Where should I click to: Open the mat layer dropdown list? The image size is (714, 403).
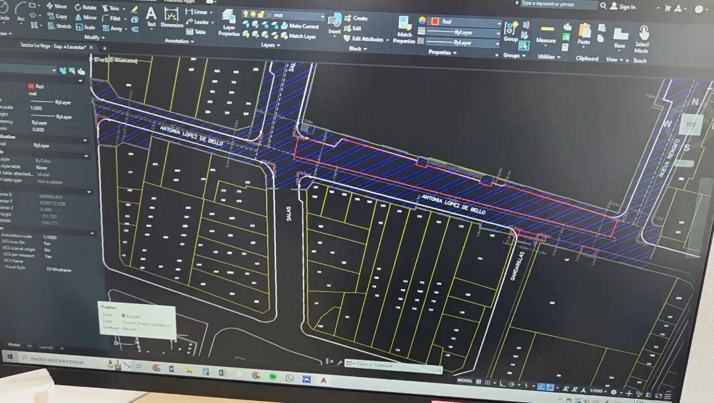point(322,16)
